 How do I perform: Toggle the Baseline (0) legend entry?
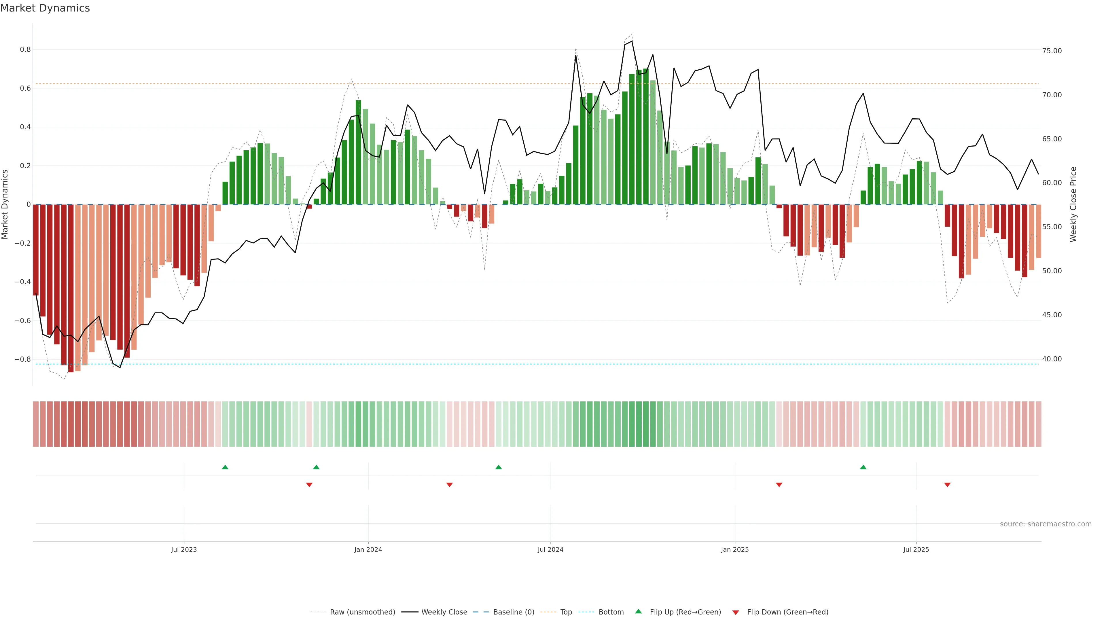pyautogui.click(x=514, y=612)
